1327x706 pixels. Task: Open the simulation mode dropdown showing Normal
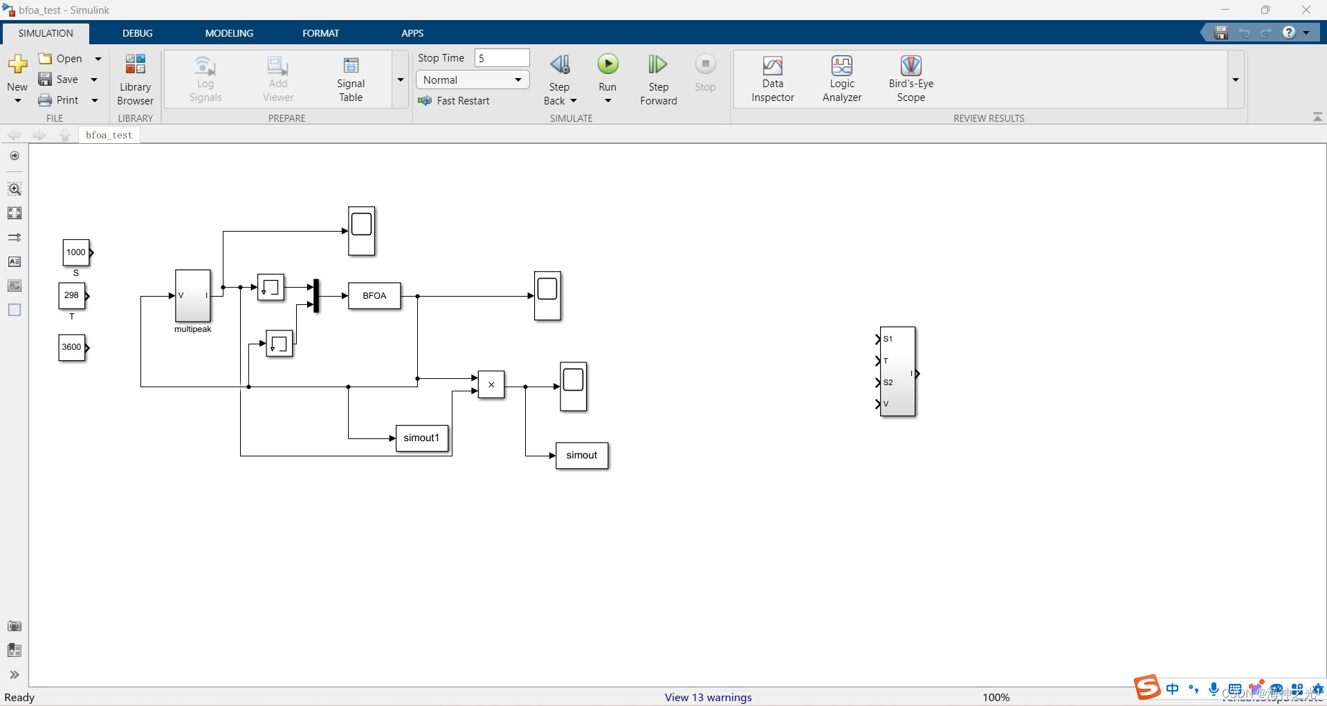click(473, 80)
